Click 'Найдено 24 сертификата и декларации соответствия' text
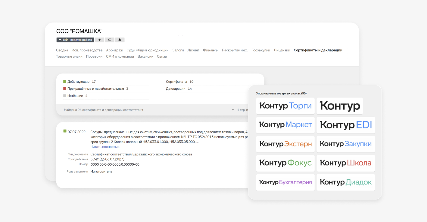427x222 pixels. click(103, 110)
